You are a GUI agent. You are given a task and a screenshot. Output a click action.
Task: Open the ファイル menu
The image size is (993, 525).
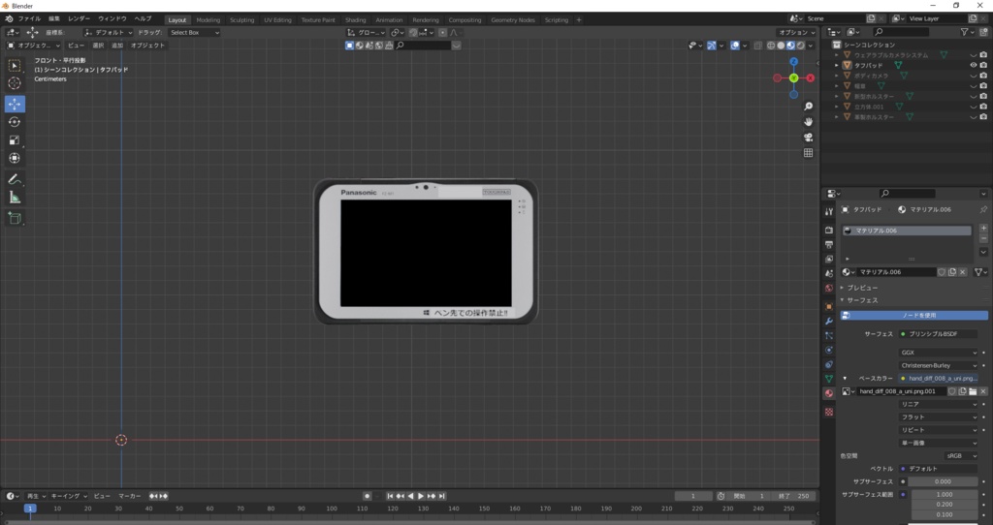pyautogui.click(x=29, y=19)
